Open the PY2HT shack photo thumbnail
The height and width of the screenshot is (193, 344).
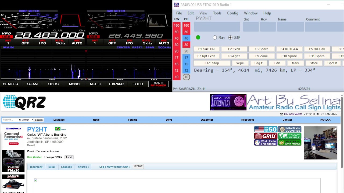coord(320,143)
